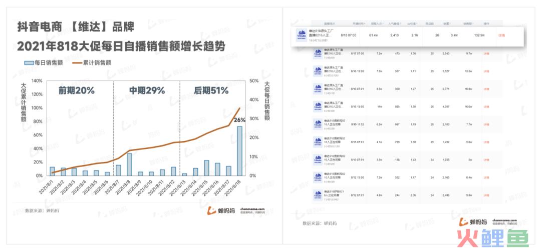Sort the table by 销售额 column
The image size is (541, 250).
pyautogui.click(x=467, y=24)
